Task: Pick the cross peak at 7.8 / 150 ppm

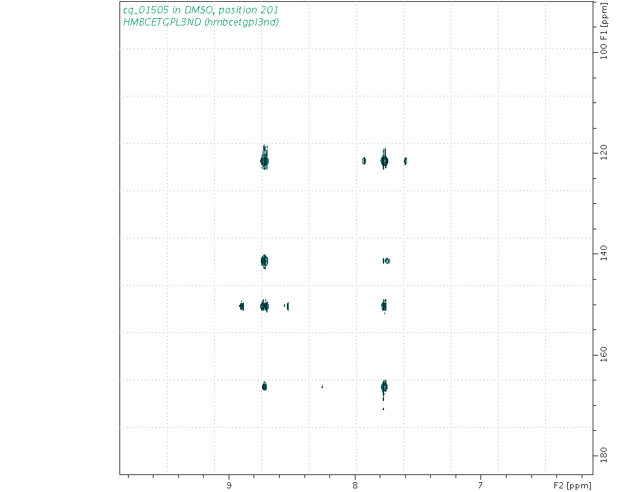Action: tap(384, 306)
